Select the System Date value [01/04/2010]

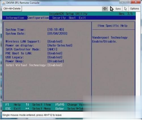pyautogui.click(x=57, y=33)
